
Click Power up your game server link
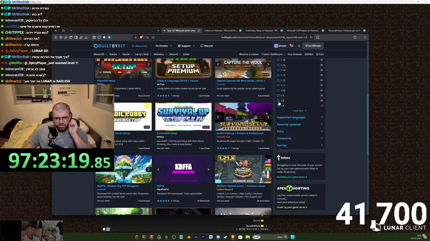click(x=292, y=207)
